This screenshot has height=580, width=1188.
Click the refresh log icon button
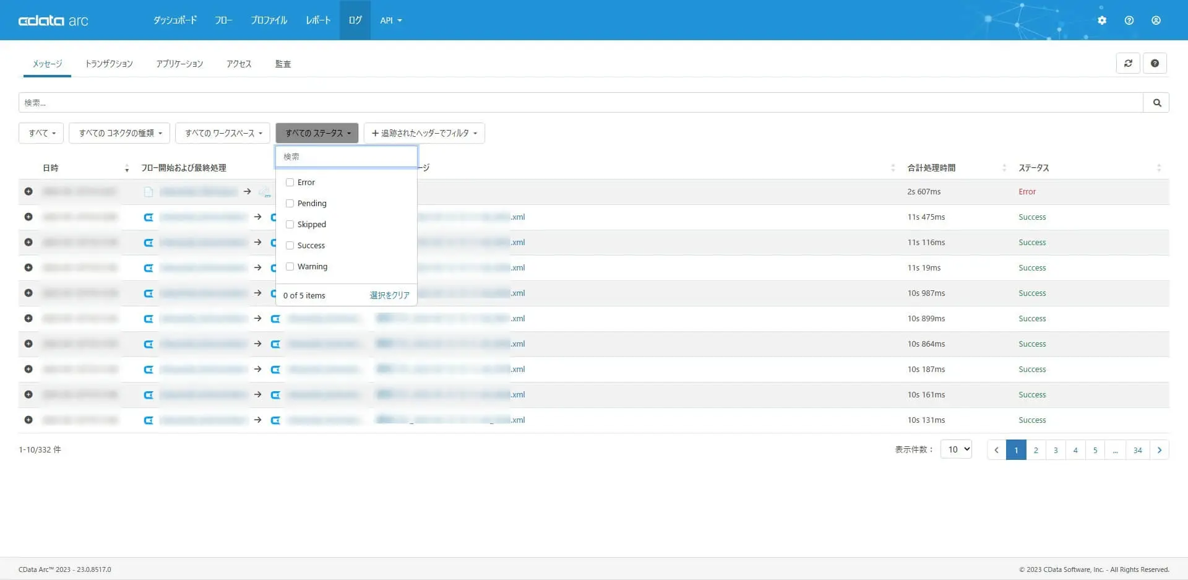pyautogui.click(x=1128, y=63)
